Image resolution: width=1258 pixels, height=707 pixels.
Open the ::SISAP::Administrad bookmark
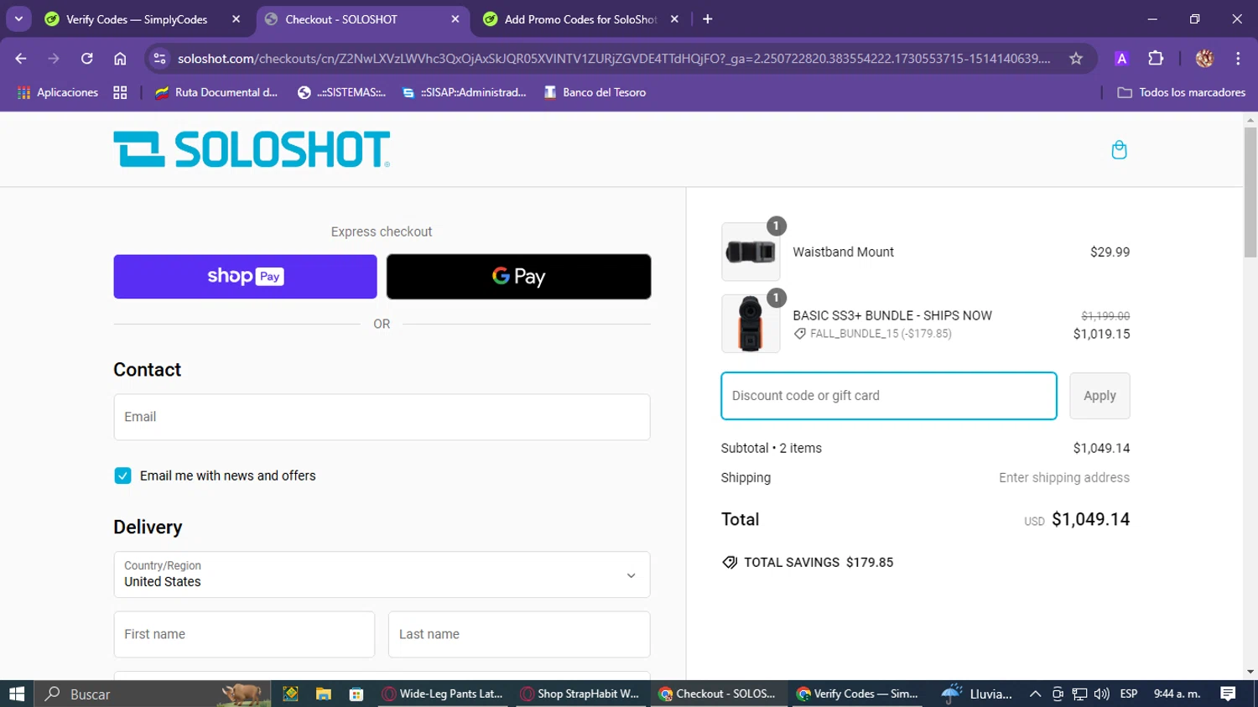tap(465, 92)
